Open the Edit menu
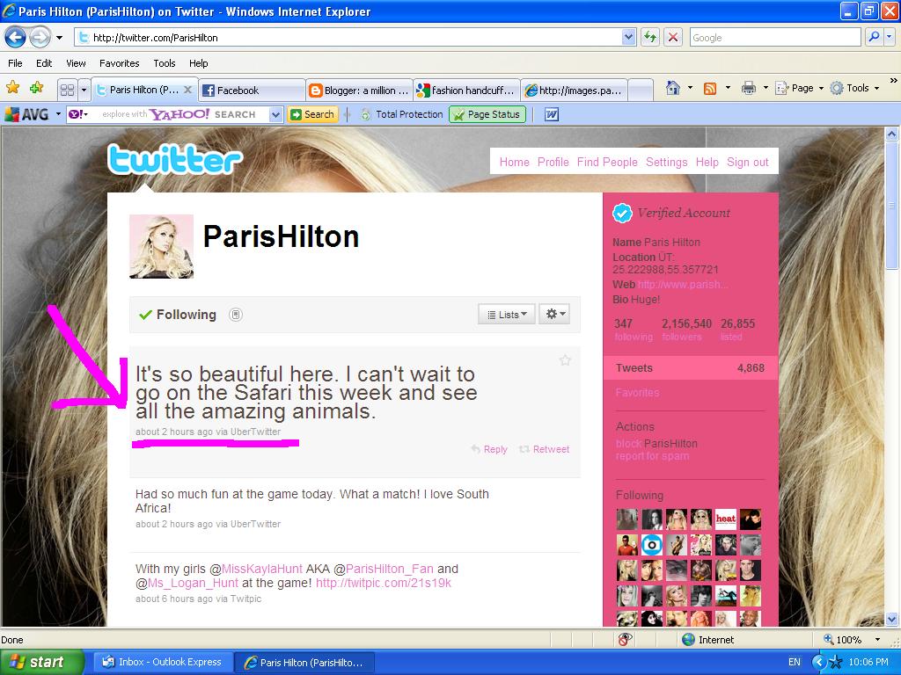The height and width of the screenshot is (675, 901). point(44,63)
